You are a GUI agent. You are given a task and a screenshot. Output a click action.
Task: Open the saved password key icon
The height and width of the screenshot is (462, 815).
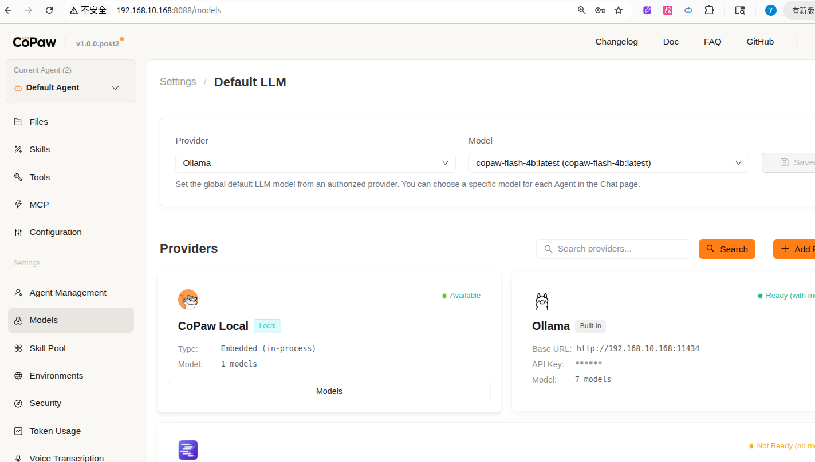tap(600, 10)
